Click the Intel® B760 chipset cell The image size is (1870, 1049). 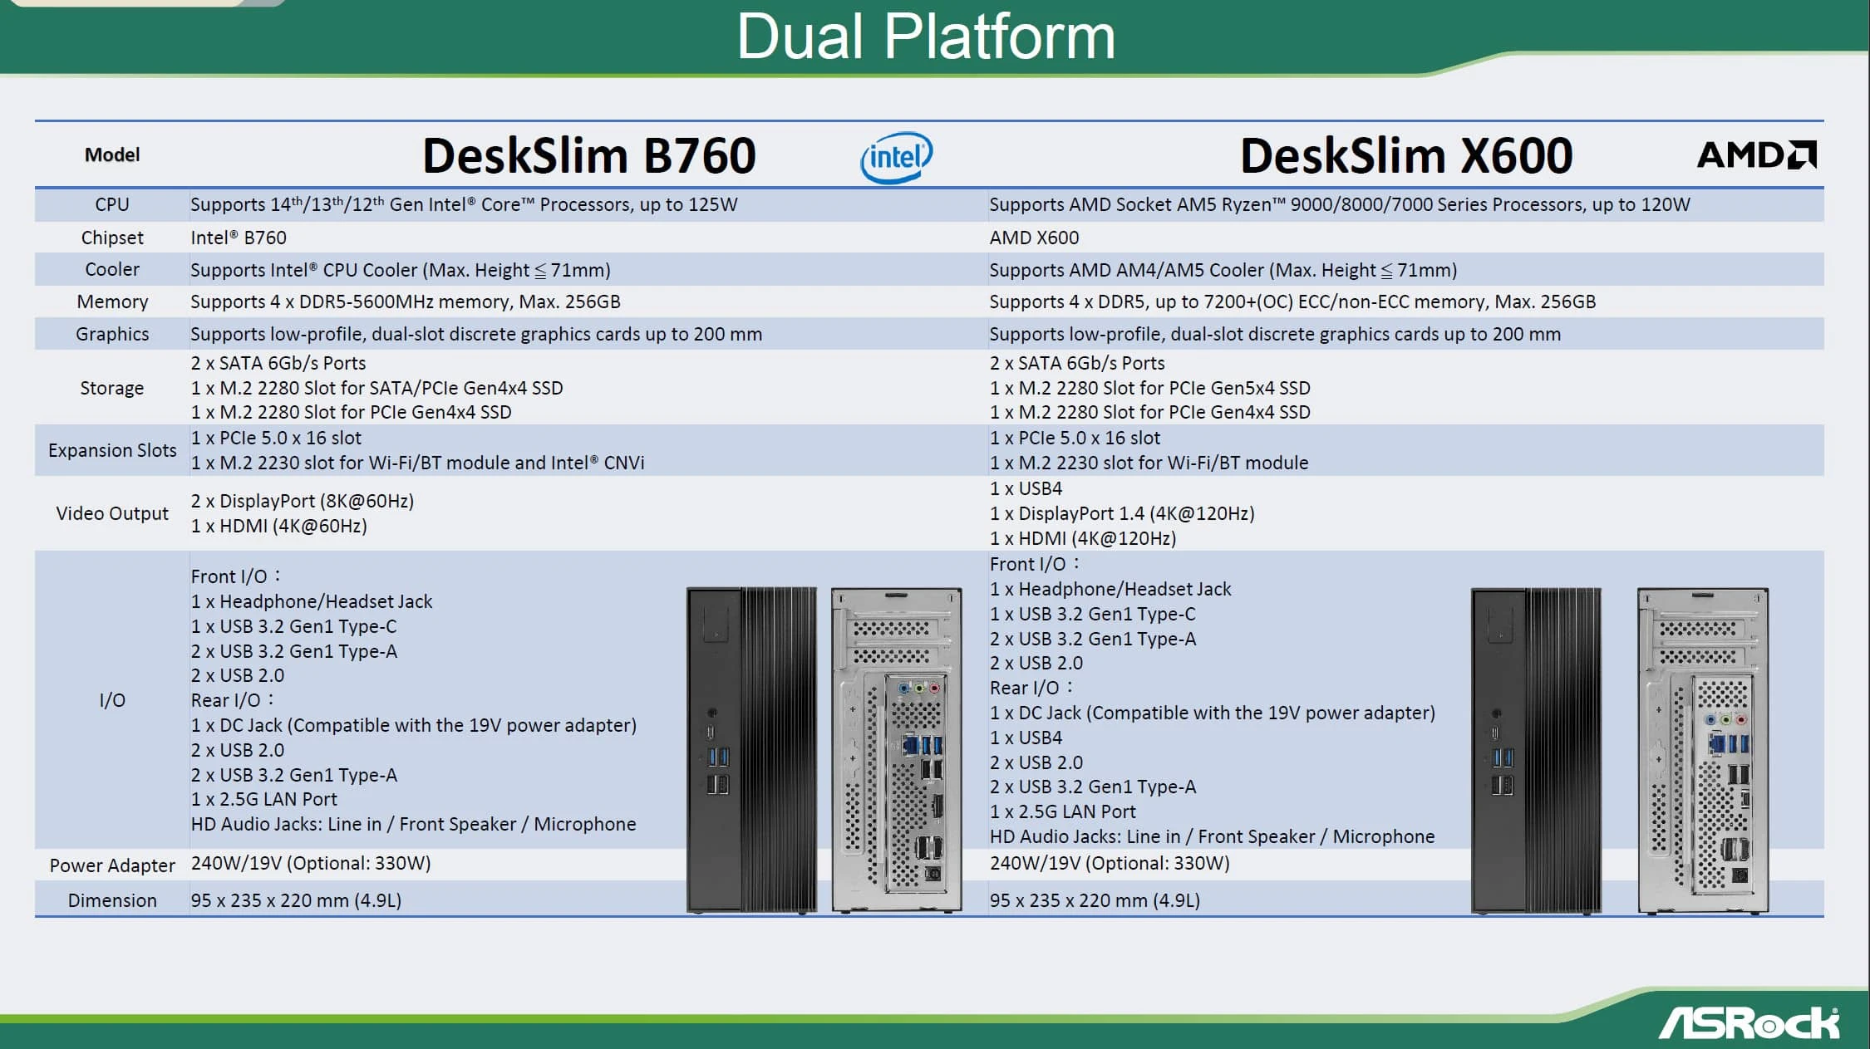coord(239,238)
